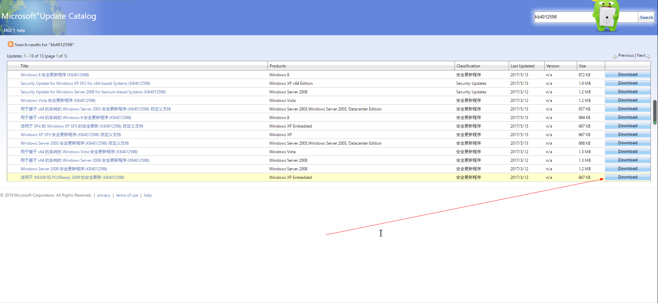Click the green android mascot icon
This screenshot has height=303, width=658.
(607, 16)
